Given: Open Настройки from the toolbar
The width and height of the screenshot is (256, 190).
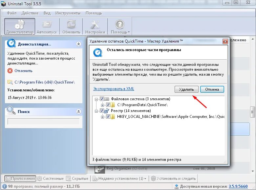Looking at the screenshot, I should (95, 26).
